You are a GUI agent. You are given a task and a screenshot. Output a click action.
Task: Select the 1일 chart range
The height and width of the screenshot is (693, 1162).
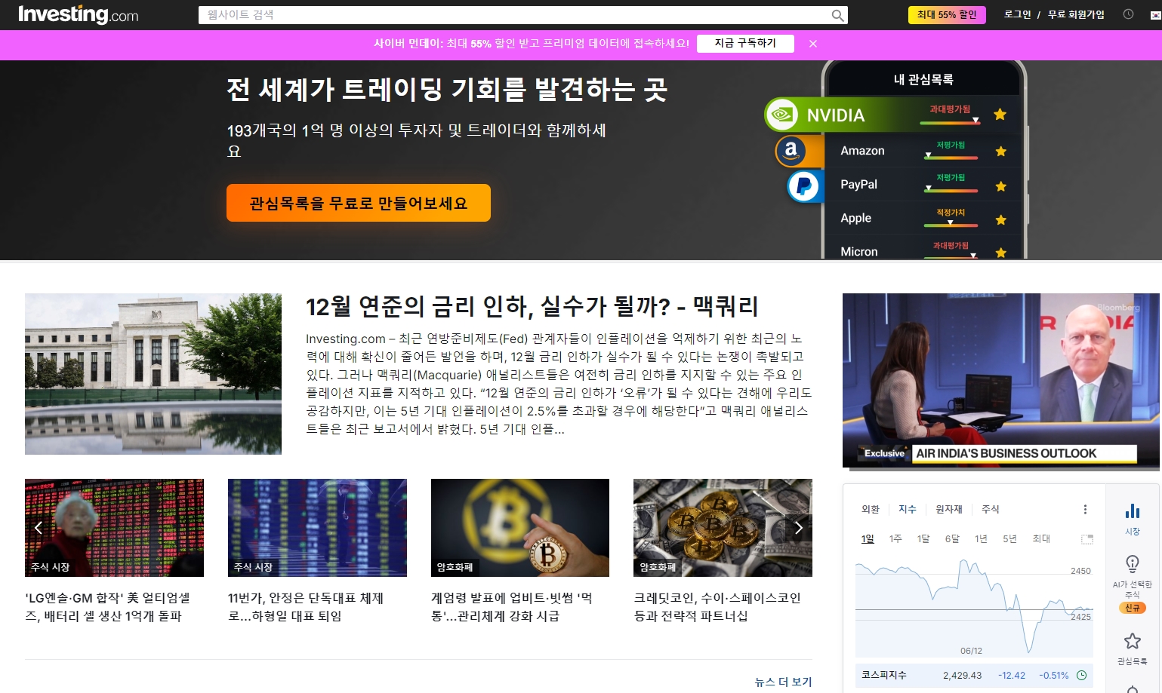pos(868,538)
